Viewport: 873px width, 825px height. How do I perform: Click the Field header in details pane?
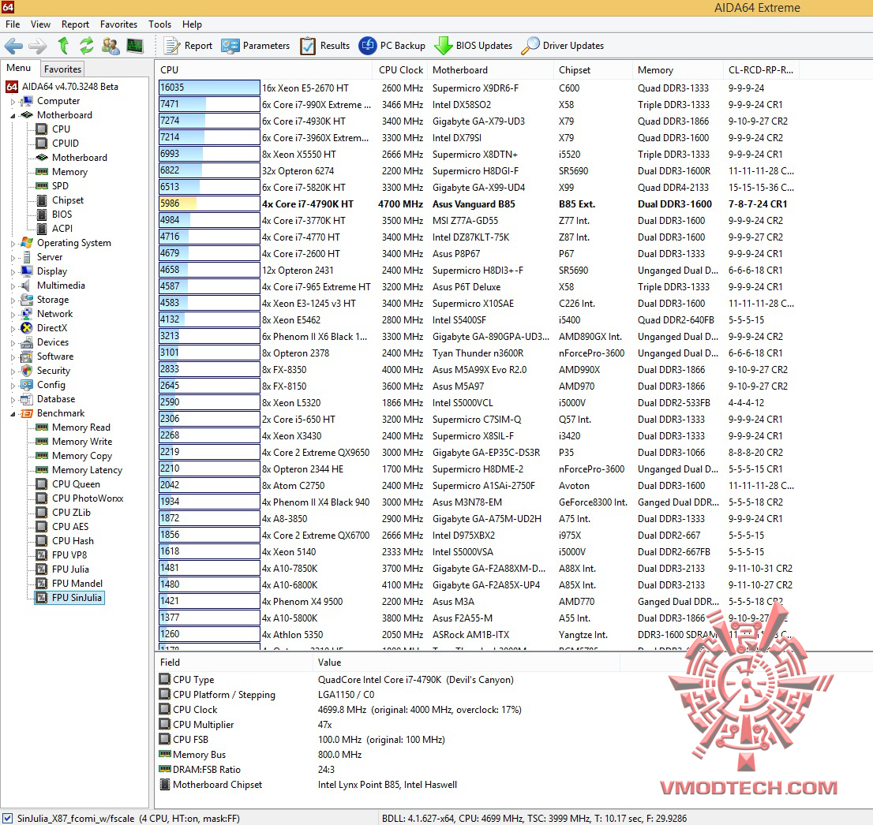tap(234, 662)
